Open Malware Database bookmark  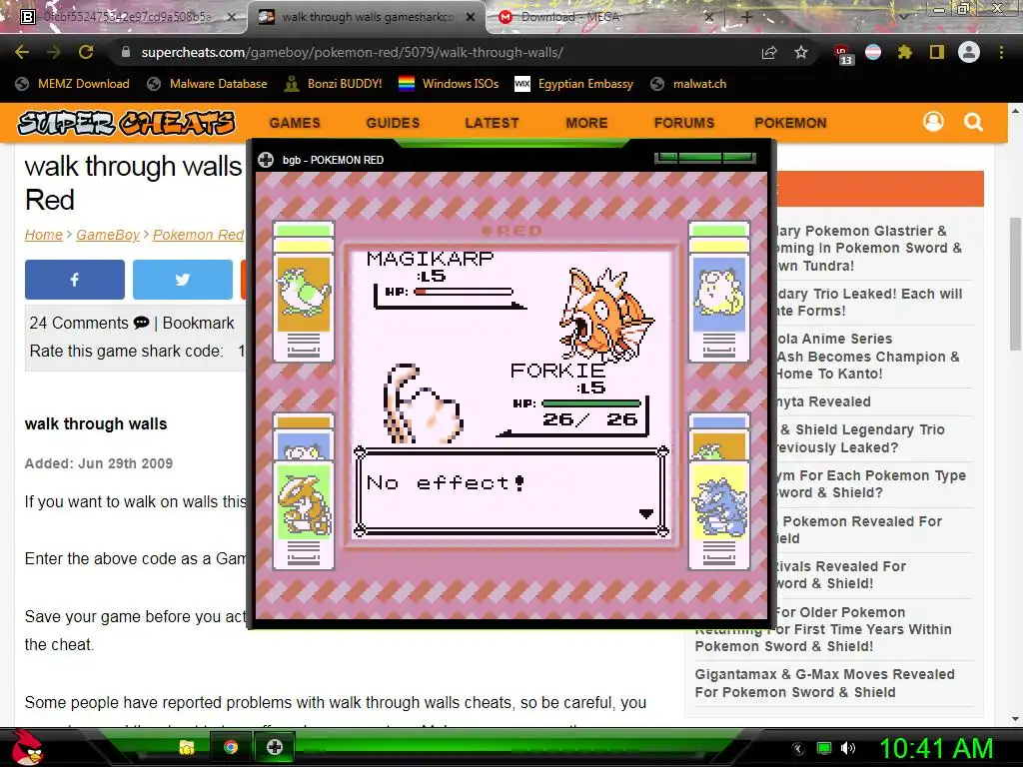(x=208, y=84)
